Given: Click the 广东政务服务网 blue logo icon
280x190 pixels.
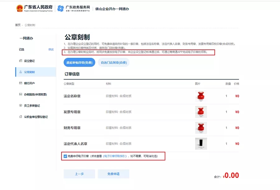Looking at the screenshot, I should click(x=61, y=9).
